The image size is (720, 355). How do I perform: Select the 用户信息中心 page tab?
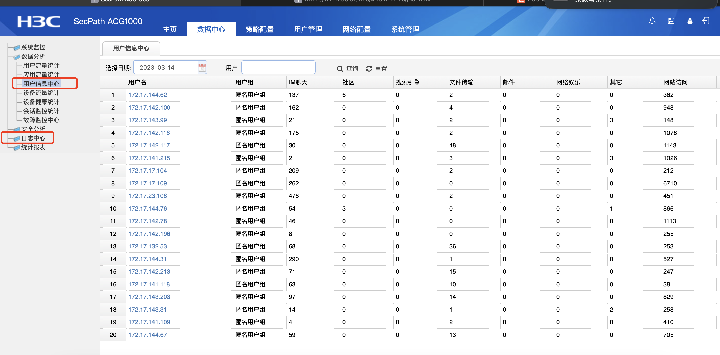131,48
